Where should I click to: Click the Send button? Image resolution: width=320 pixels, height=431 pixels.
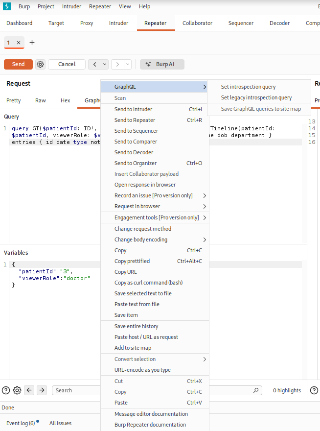coord(19,64)
